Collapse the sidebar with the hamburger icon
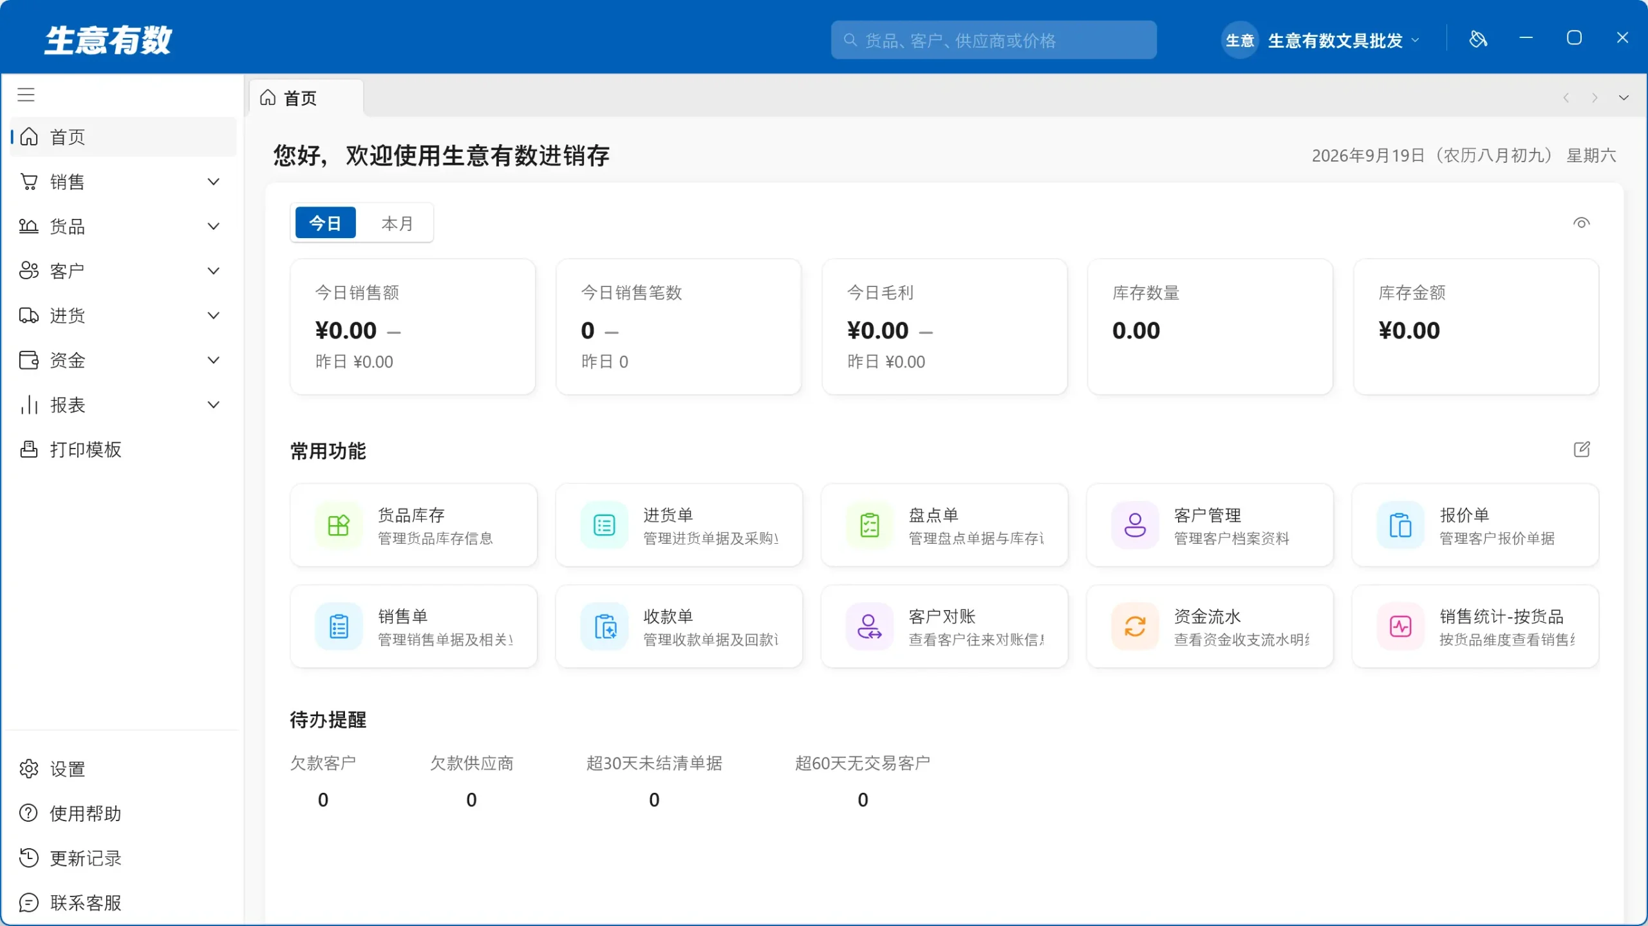This screenshot has width=1648, height=926. pos(26,95)
